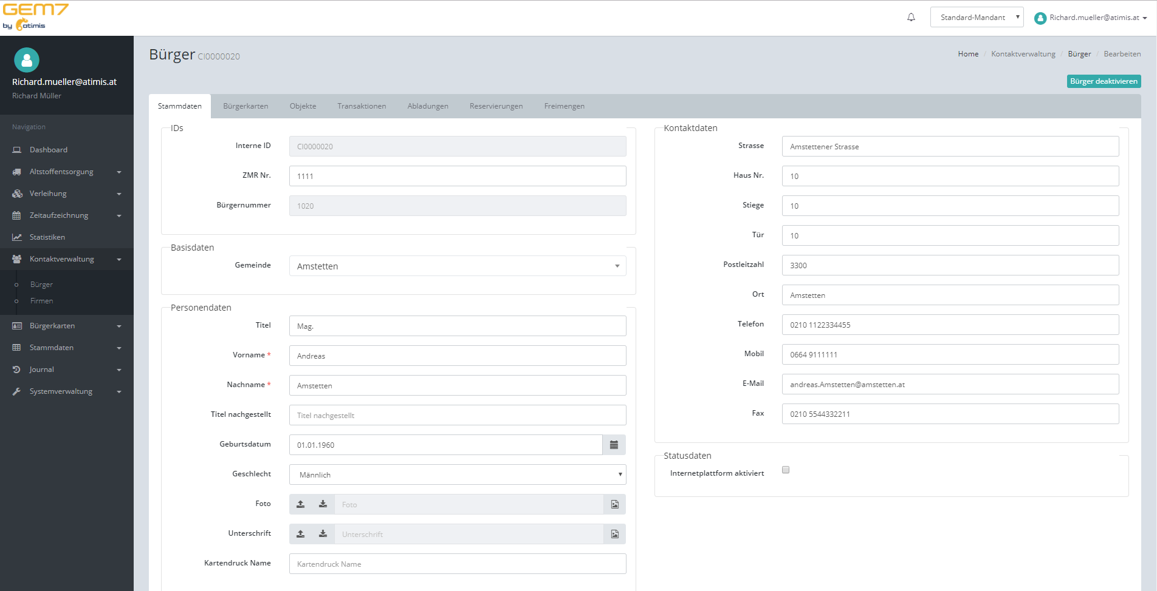This screenshot has height=591, width=1157.
Task: Click Bürger deaktivieren button
Action: (x=1104, y=81)
